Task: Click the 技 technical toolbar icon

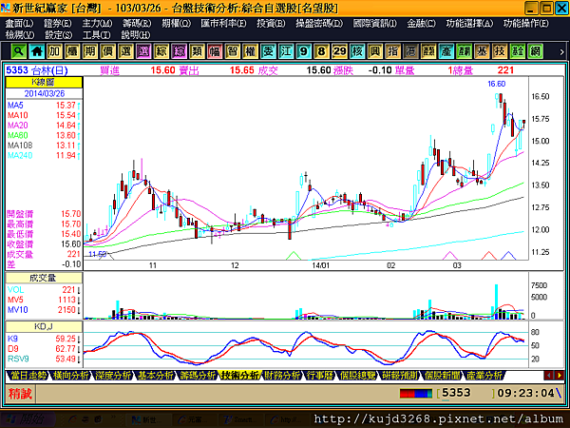Action: point(500,51)
